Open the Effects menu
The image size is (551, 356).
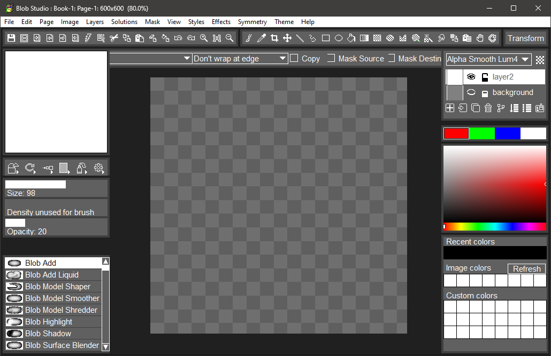coord(221,22)
